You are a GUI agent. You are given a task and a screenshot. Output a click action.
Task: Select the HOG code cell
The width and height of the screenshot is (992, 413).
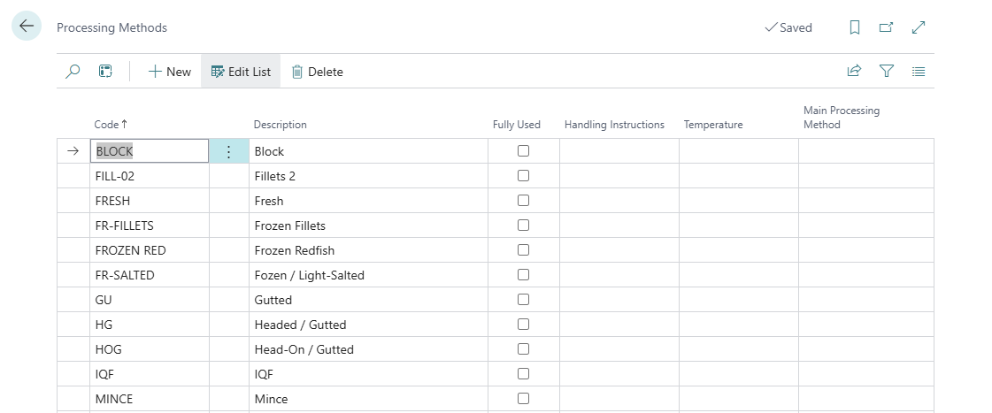[x=150, y=349]
